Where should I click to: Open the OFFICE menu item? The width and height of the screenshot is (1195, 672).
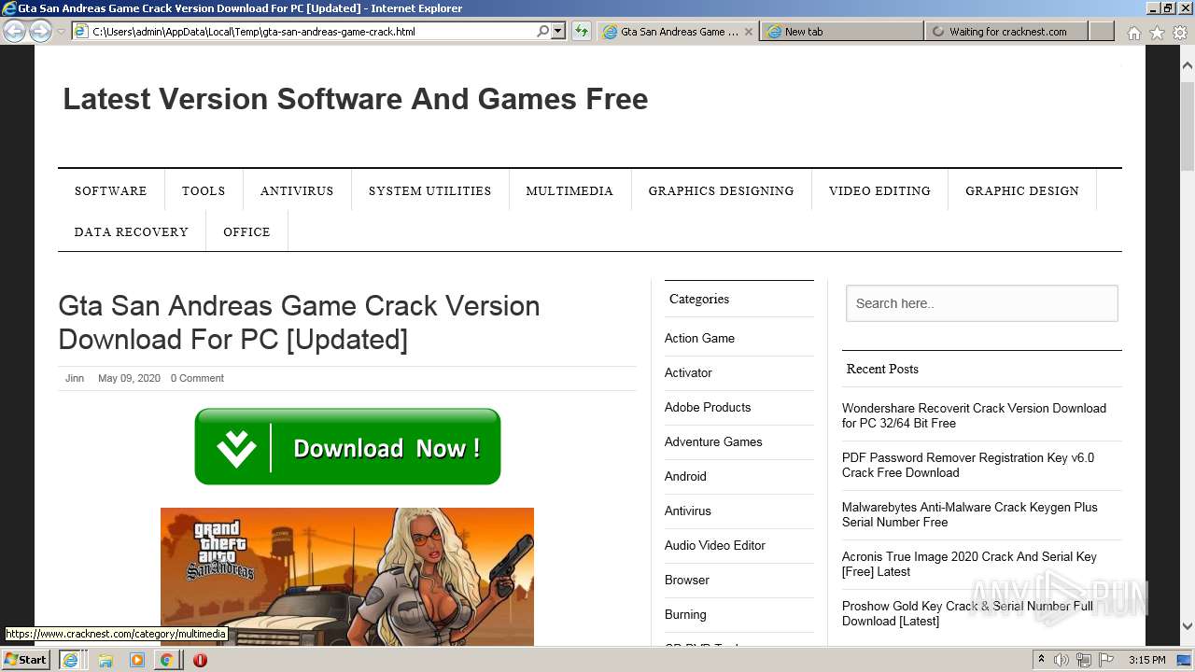click(x=246, y=231)
